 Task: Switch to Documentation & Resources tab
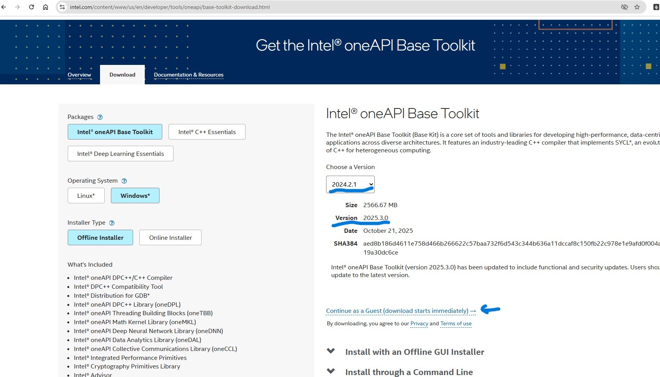click(x=188, y=75)
